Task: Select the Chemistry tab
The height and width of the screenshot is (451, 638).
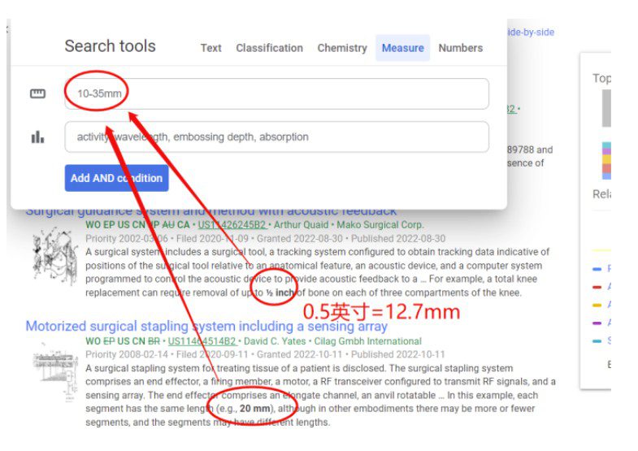Action: (x=342, y=48)
